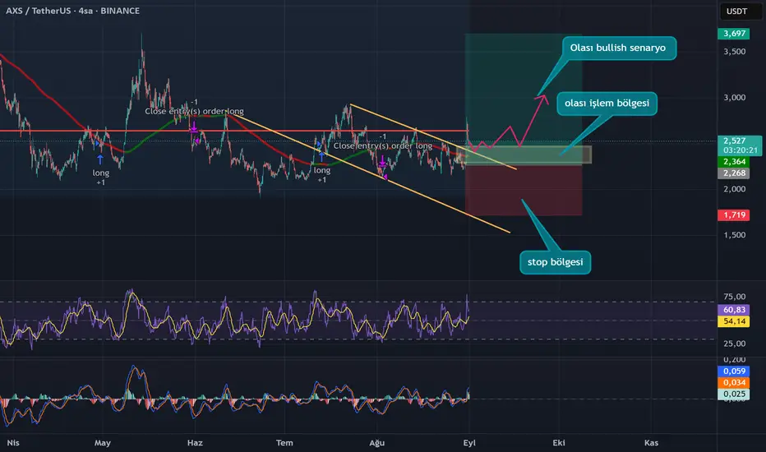
Task: Click the 'Kas' month label on time axis
Action: point(651,443)
